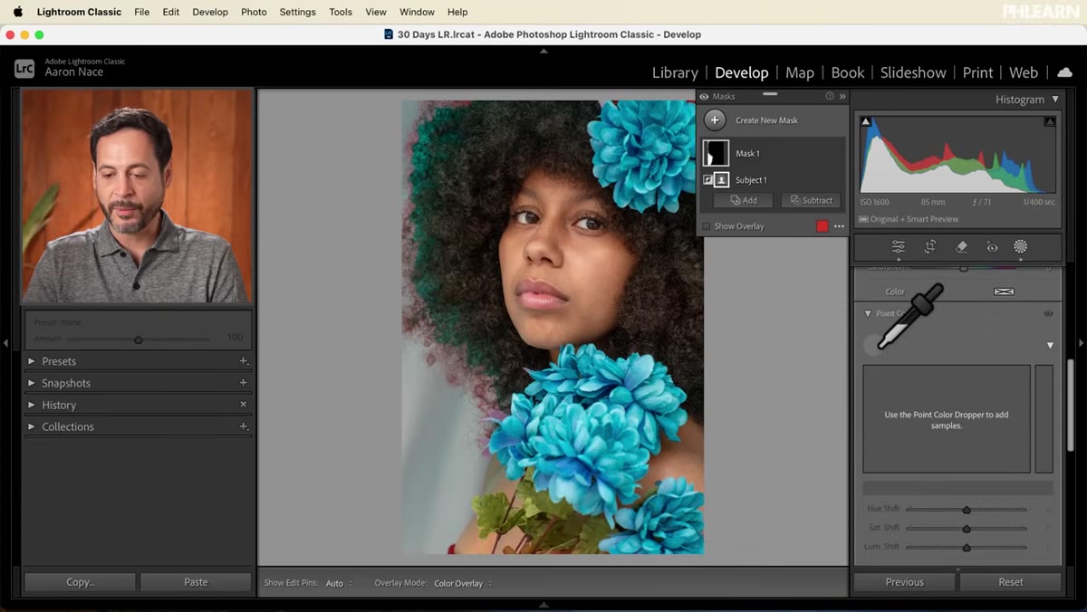Click the Lightroom Classic LrC logo
The image size is (1087, 612).
[24, 68]
